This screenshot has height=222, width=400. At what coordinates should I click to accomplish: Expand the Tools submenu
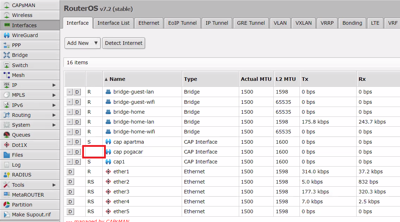click(54, 185)
